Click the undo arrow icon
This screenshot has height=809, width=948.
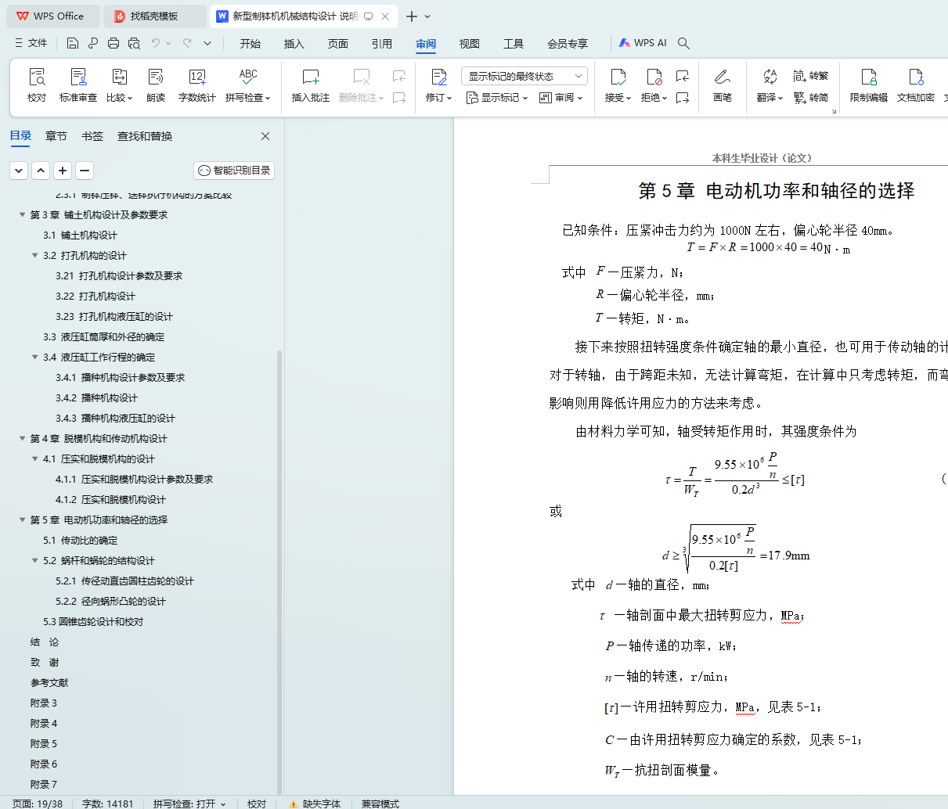click(156, 43)
